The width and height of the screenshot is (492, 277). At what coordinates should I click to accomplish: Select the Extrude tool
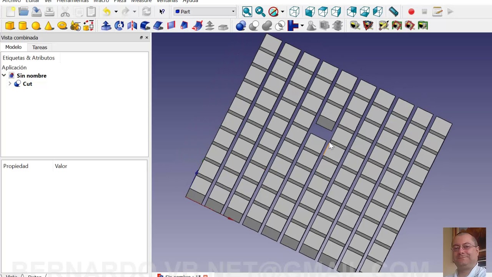[106, 26]
